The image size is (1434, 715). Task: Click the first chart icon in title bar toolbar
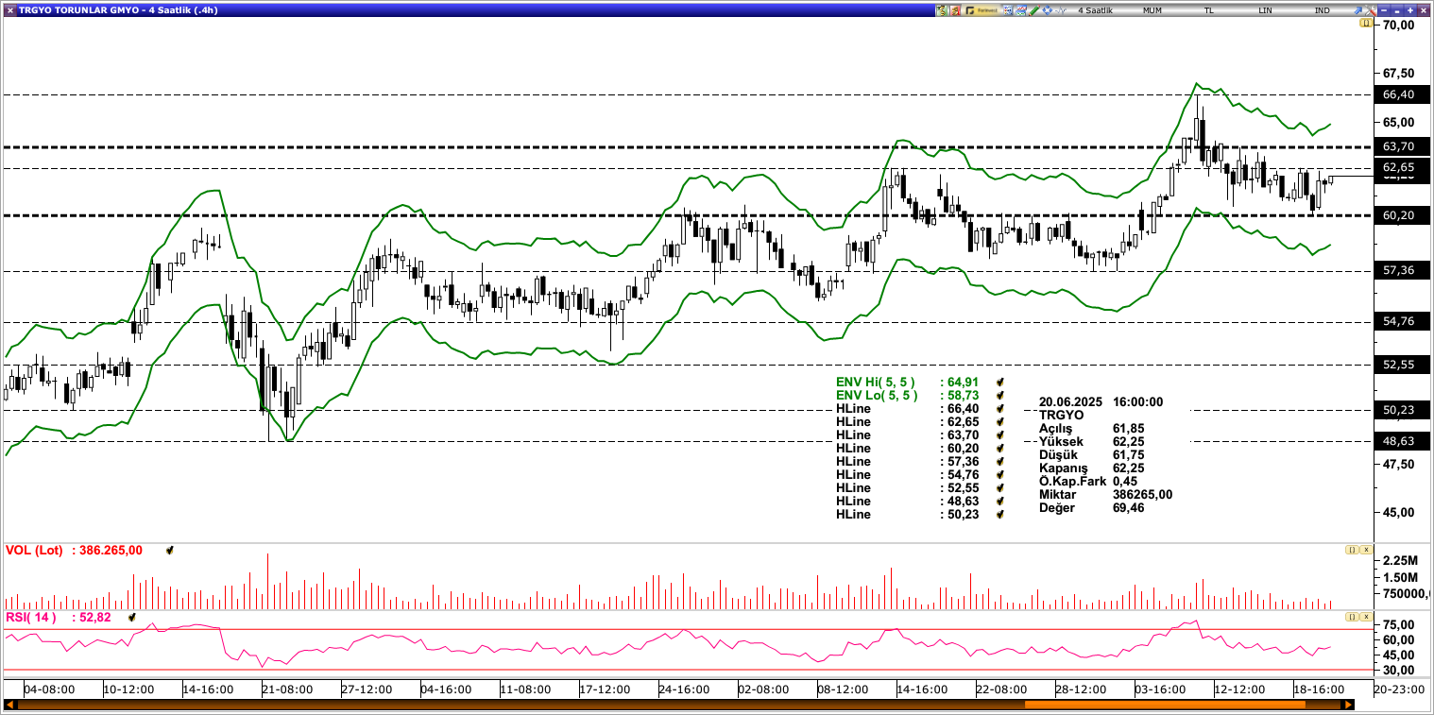tap(942, 9)
